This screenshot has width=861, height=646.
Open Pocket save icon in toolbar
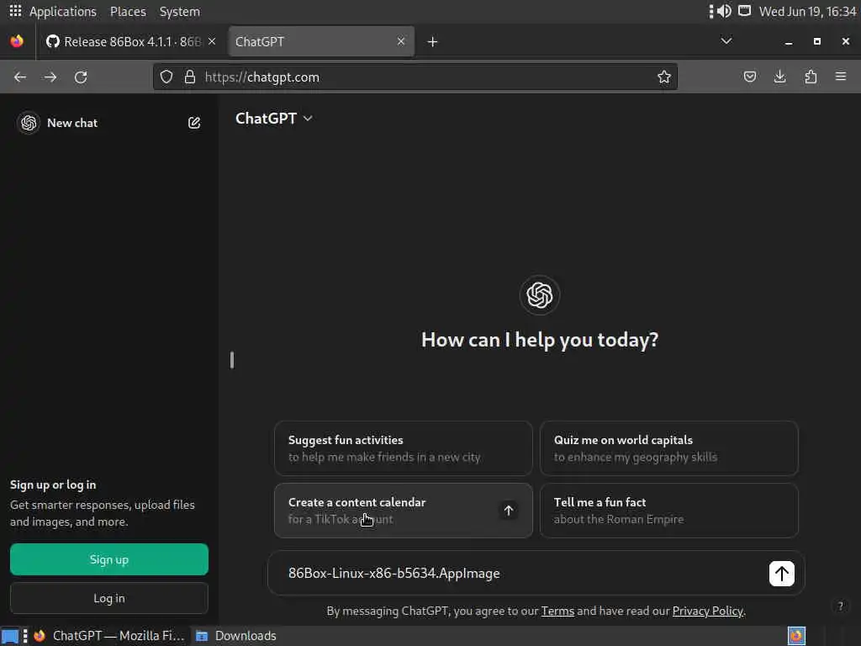[749, 77]
